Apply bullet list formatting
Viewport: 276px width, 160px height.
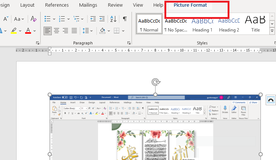click(48, 19)
